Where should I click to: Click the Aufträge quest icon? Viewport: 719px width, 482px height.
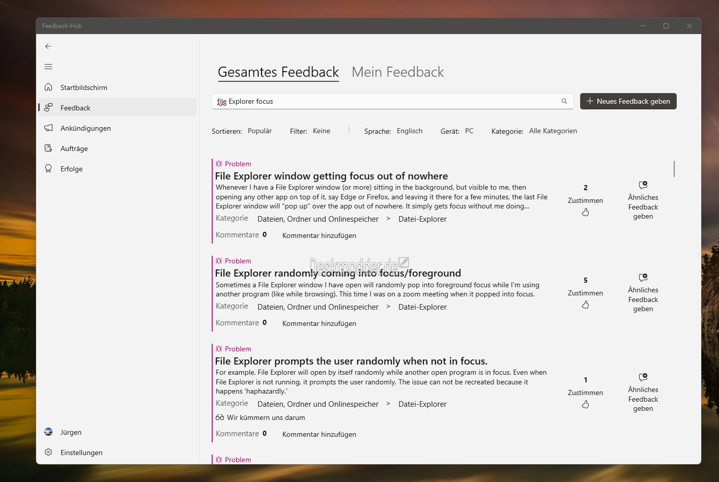coord(48,148)
